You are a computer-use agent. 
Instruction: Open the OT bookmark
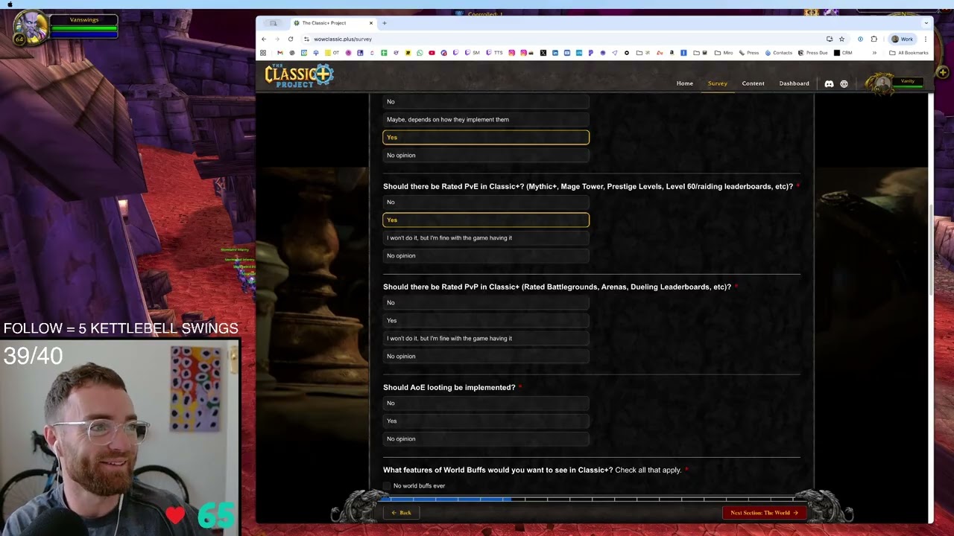point(332,53)
